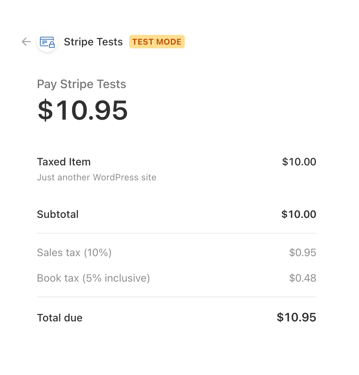Click the Total due $10.95 amount
The height and width of the screenshot is (375, 359).
tap(296, 318)
